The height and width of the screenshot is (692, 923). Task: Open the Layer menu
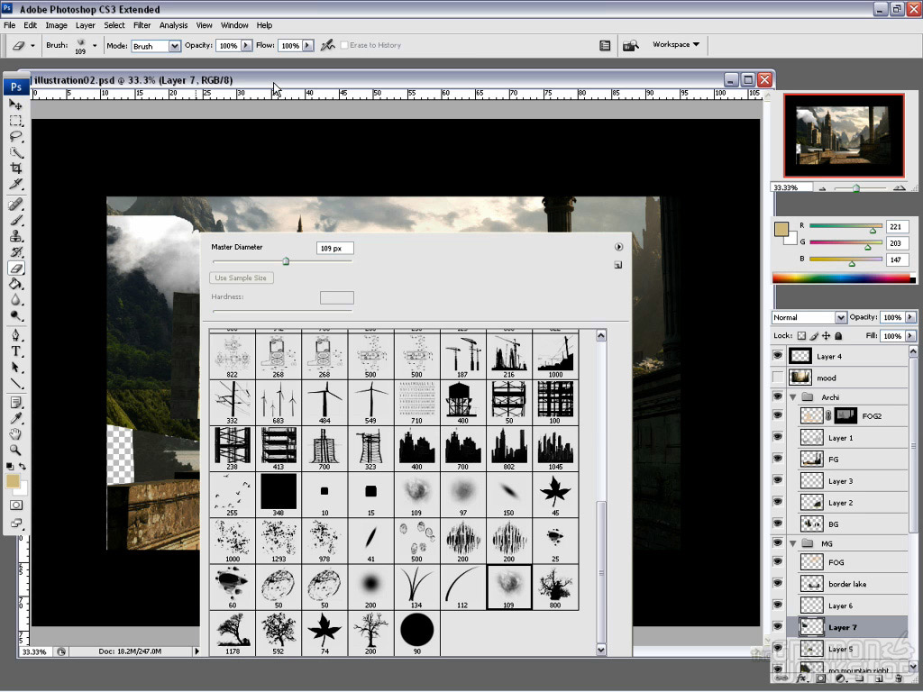pos(86,25)
